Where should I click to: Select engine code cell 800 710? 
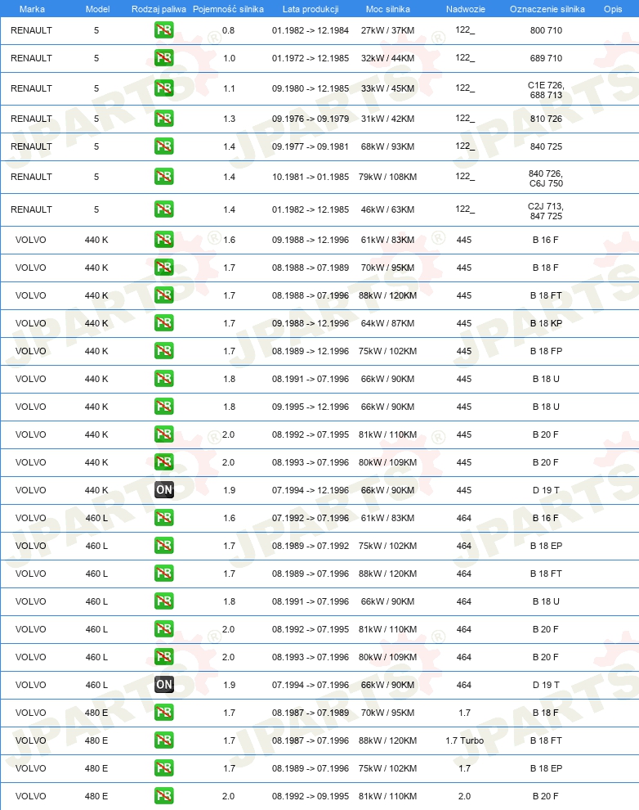coord(546,30)
